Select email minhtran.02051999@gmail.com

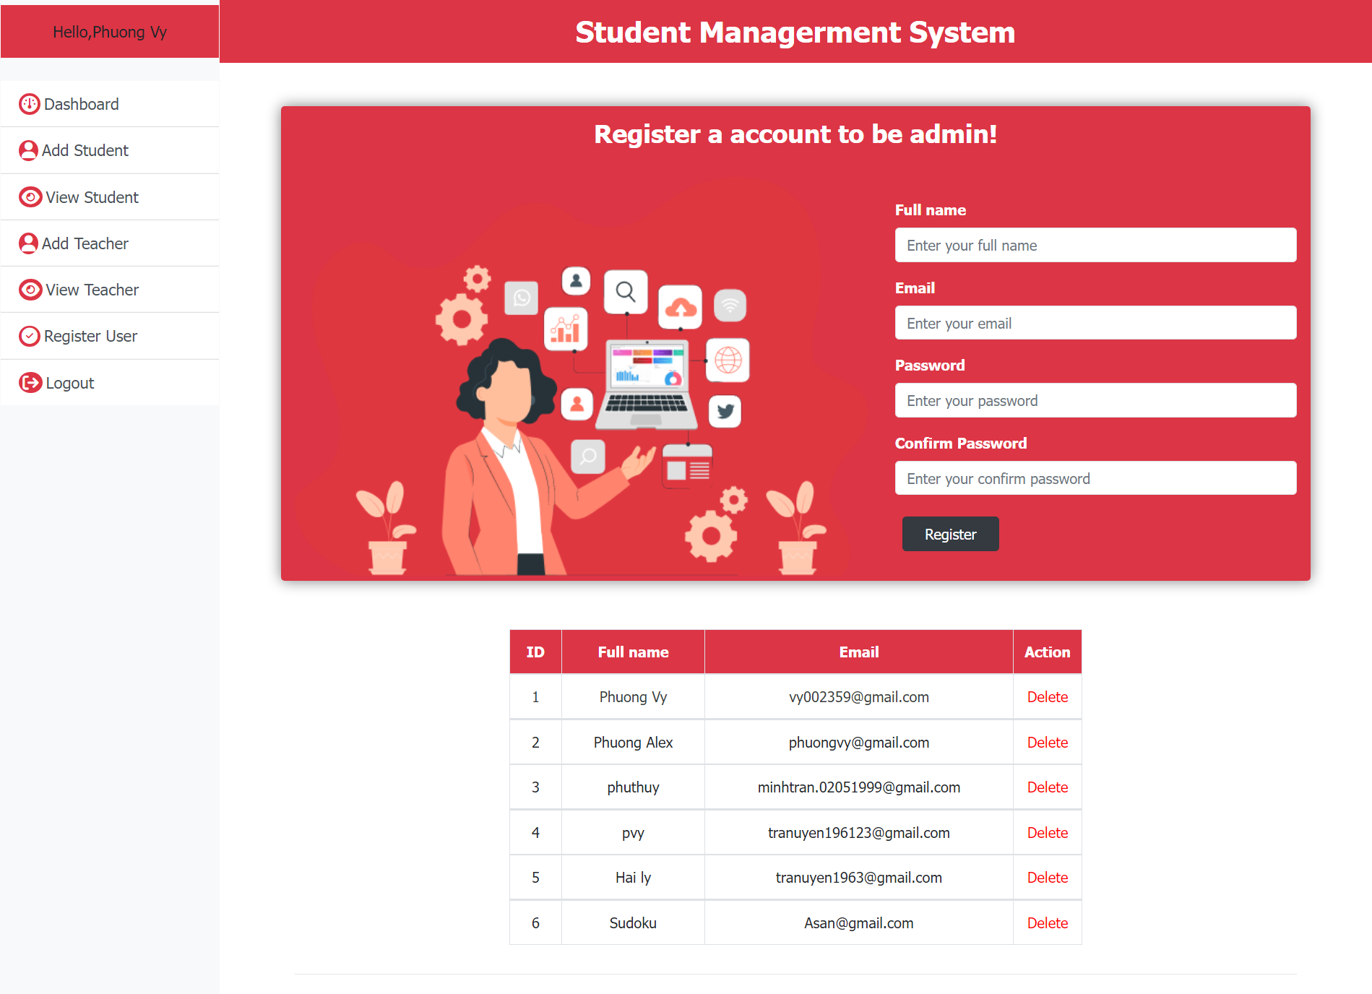(858, 787)
